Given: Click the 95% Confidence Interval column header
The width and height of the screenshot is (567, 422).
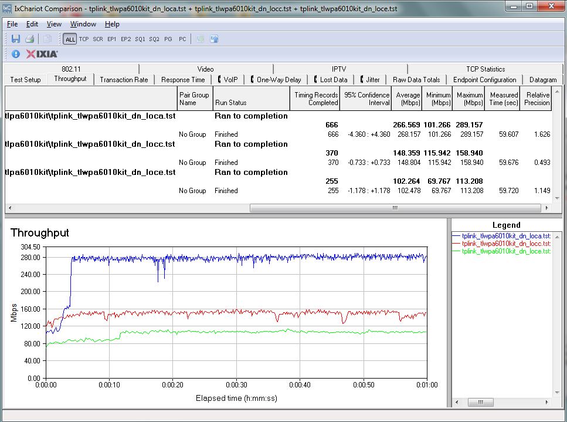Looking at the screenshot, I should (365, 99).
